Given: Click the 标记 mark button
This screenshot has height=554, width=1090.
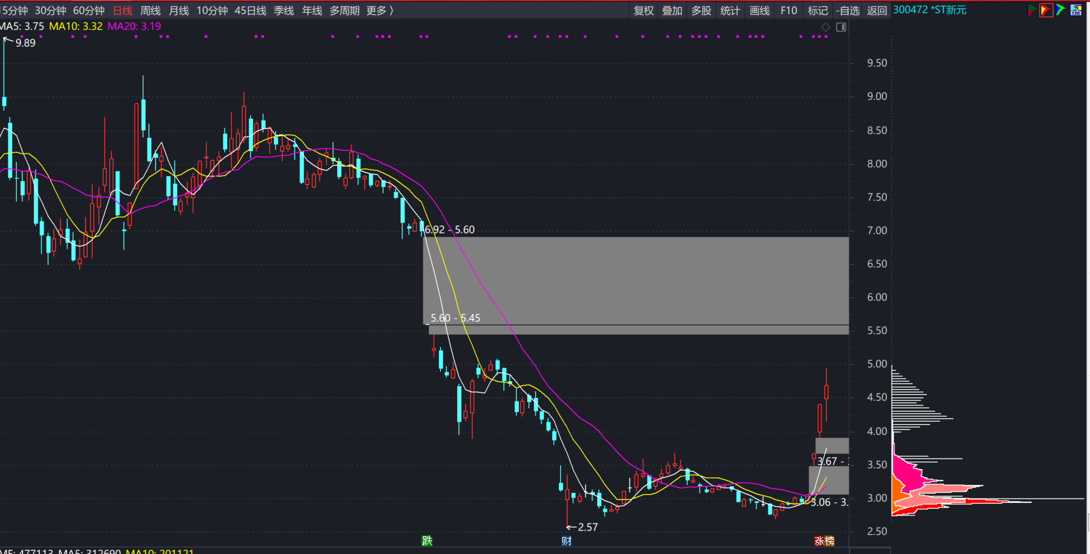Looking at the screenshot, I should (x=818, y=11).
